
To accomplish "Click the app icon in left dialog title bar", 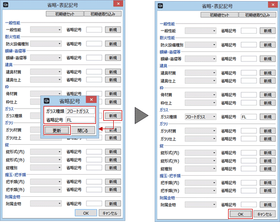I will point(6,5).
